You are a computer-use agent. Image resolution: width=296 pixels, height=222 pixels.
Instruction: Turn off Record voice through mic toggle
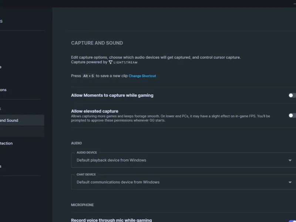[292, 221]
